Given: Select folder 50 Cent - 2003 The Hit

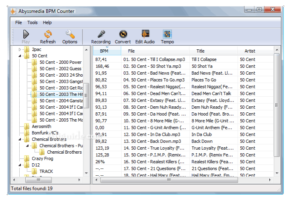Looking at the screenshot, I should 61,94.
